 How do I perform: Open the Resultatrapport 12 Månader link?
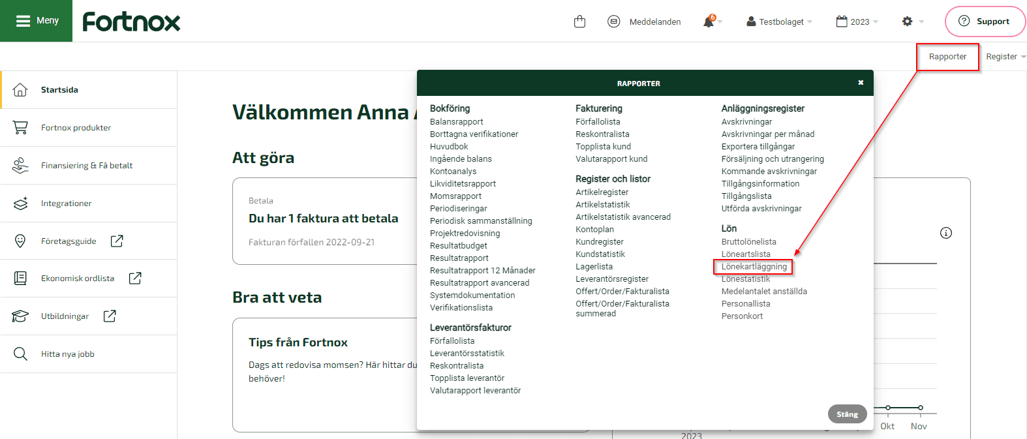pyautogui.click(x=483, y=270)
